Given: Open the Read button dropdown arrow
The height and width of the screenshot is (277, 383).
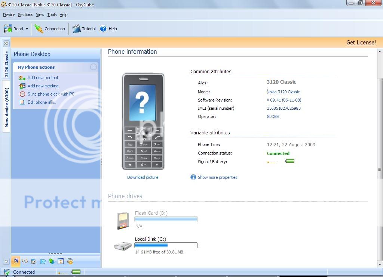Looking at the screenshot, I should click(x=27, y=29).
